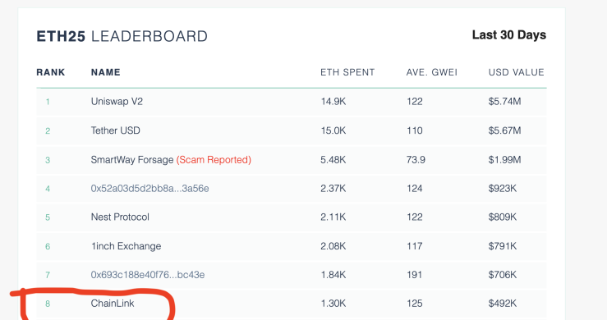Click the $809K USD value

pyautogui.click(x=502, y=217)
